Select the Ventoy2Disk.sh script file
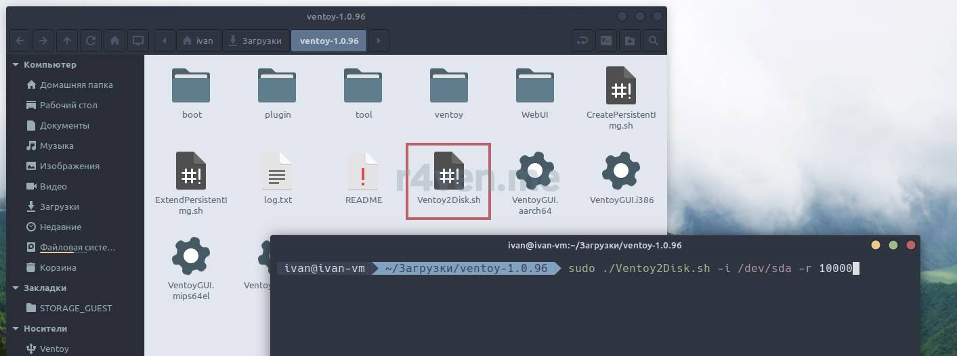 [x=448, y=177]
